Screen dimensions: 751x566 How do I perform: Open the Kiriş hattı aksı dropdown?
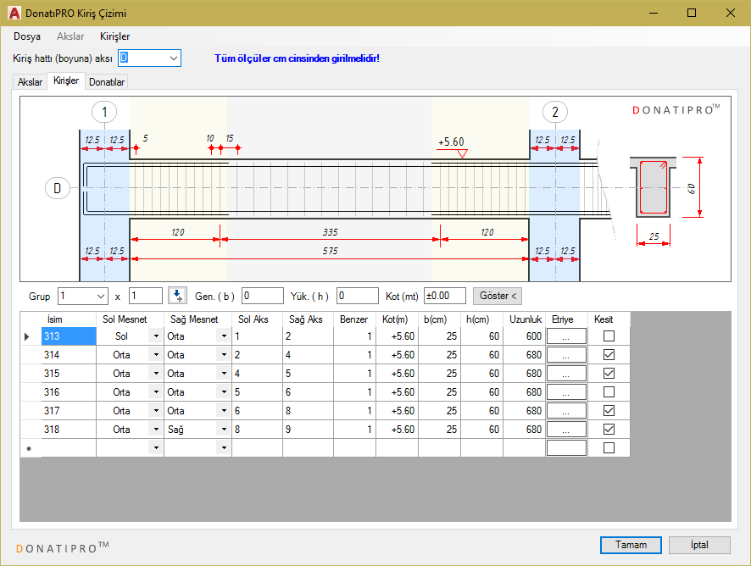(173, 58)
